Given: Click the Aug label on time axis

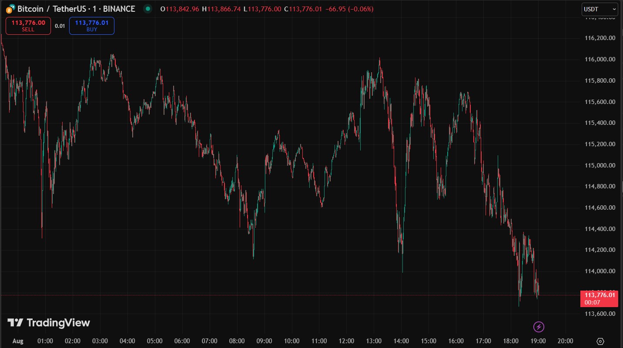Looking at the screenshot, I should pyautogui.click(x=18, y=341).
